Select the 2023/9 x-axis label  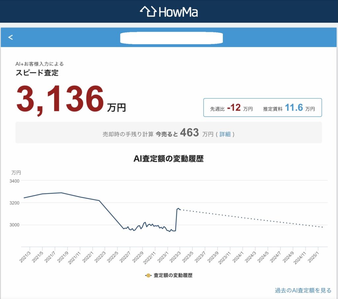click(213, 257)
